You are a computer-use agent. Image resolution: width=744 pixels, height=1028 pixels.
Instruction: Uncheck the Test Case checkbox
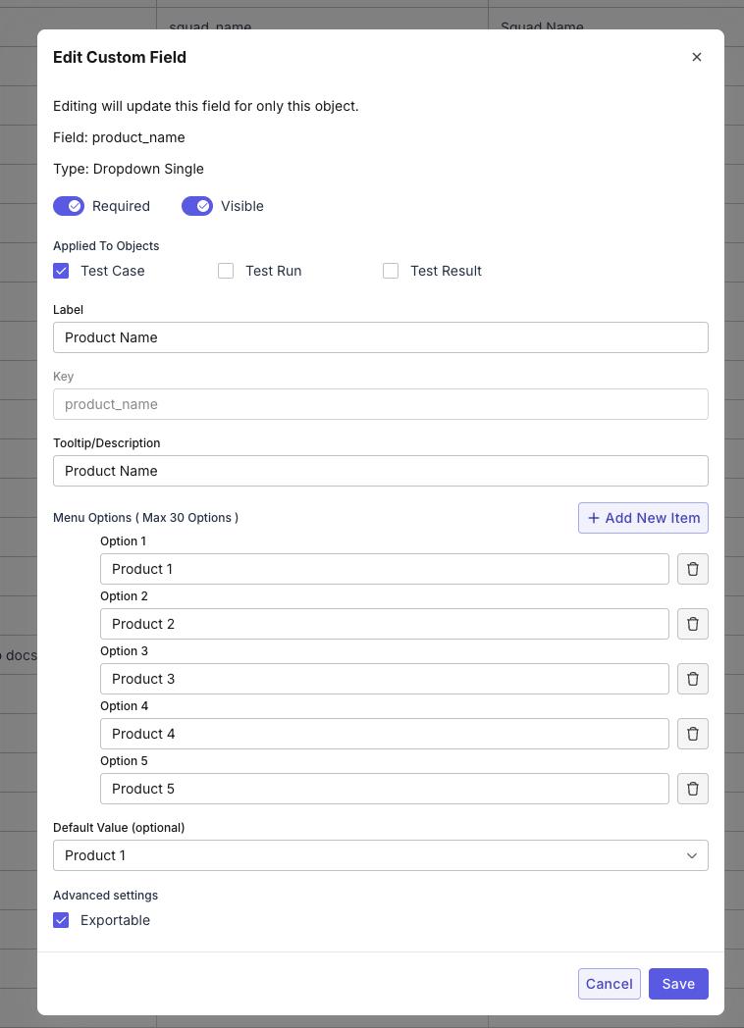(x=61, y=270)
